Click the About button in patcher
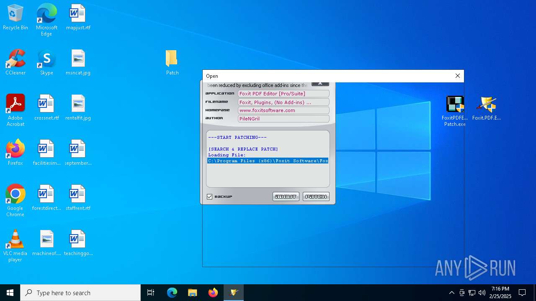536x301 pixels. coord(286,196)
